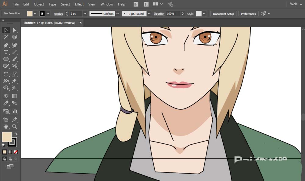Close the Untitled-1 document tab

coord(81,23)
